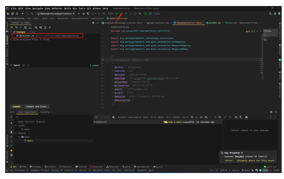Click Git log settings gear icon
This screenshot has height=179, width=284.
pyautogui.click(x=113, y=117)
